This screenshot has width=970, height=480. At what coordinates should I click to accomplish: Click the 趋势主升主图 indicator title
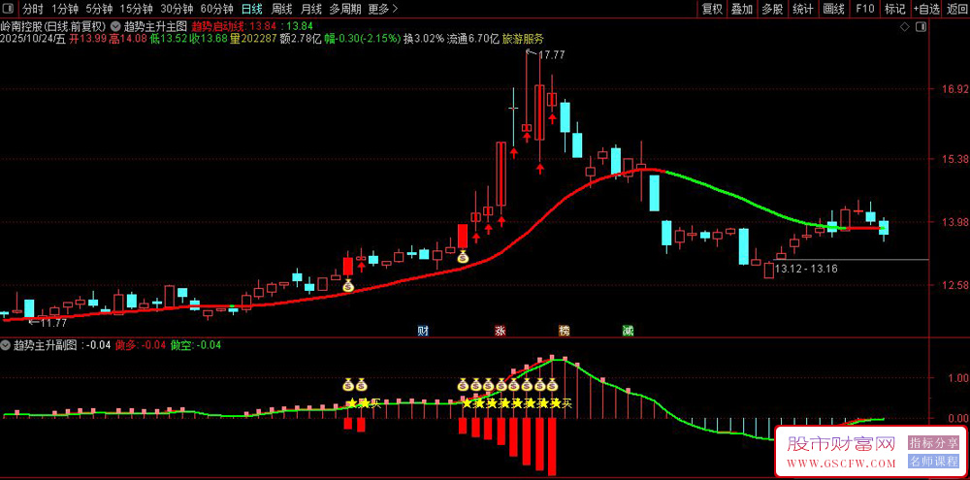154,26
